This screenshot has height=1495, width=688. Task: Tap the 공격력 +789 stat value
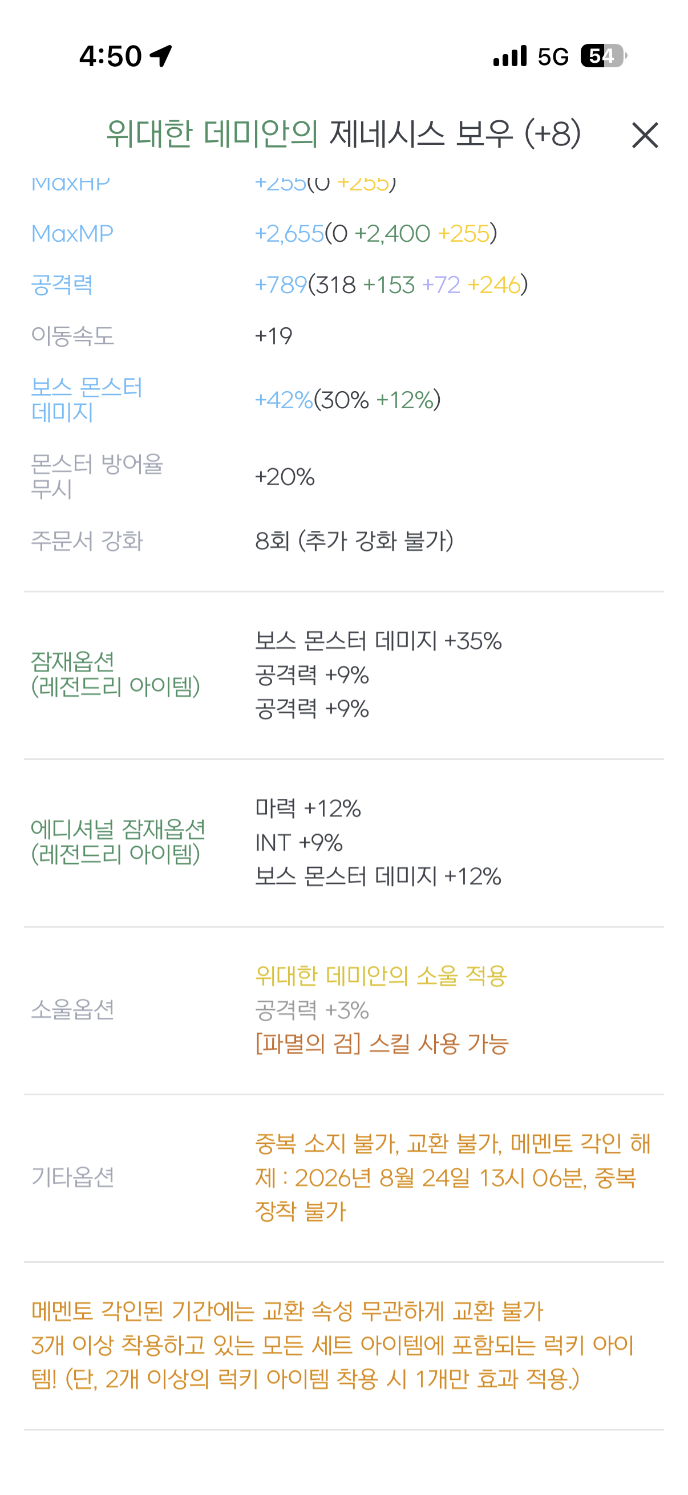point(391,285)
